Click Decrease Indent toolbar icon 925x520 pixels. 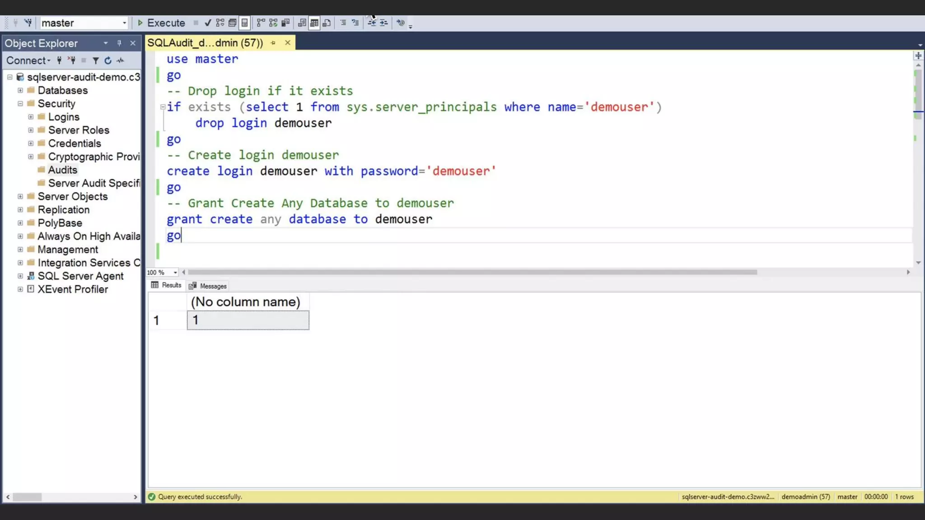click(372, 23)
